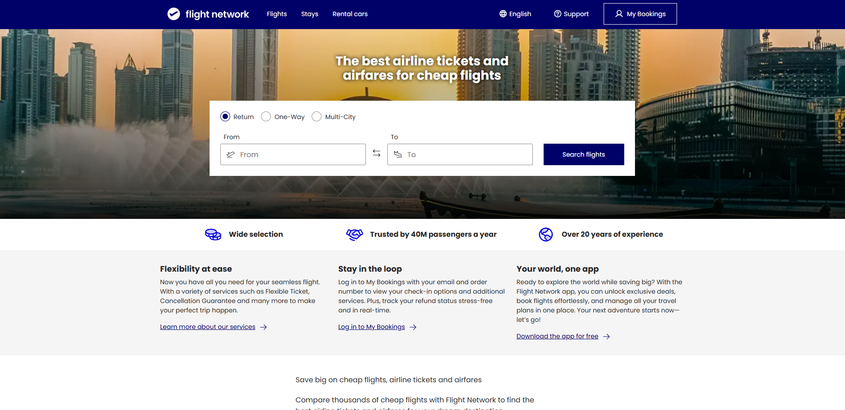The width and height of the screenshot is (845, 410).
Task: Select the Return trip option
Action: (x=225, y=116)
